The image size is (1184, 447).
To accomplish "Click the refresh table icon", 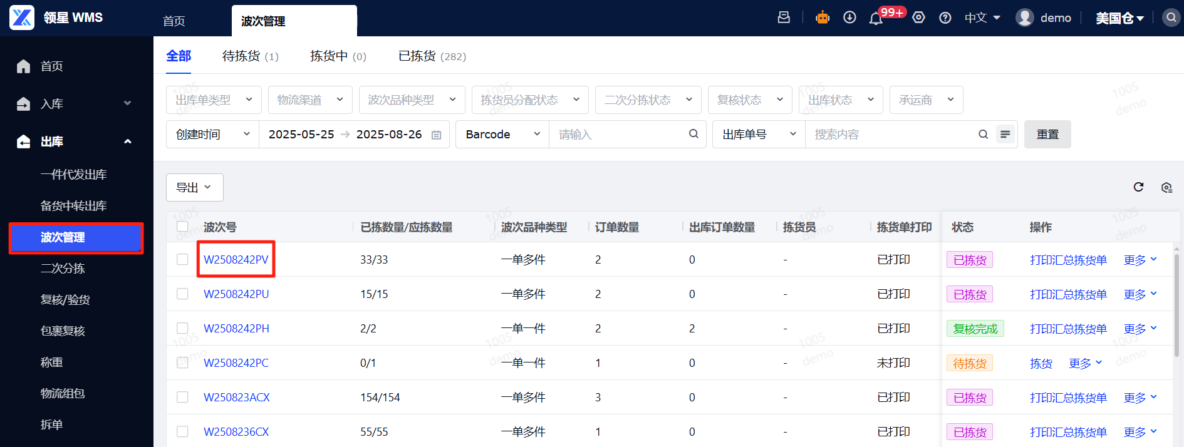I will pyautogui.click(x=1138, y=187).
